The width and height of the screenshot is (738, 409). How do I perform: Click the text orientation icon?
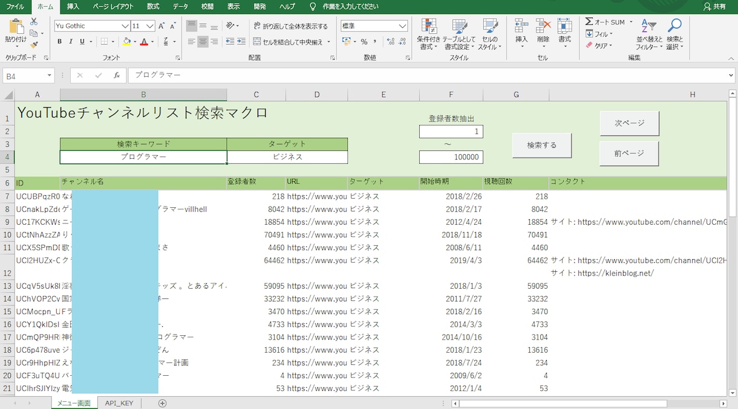[230, 26]
